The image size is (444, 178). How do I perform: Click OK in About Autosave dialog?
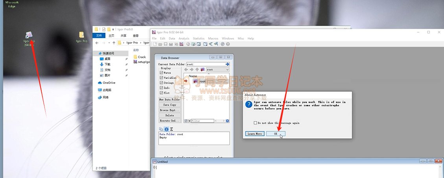pos(275,134)
